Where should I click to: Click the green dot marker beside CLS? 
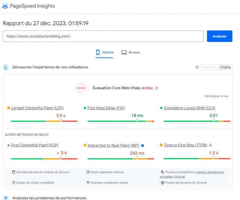click(161, 108)
